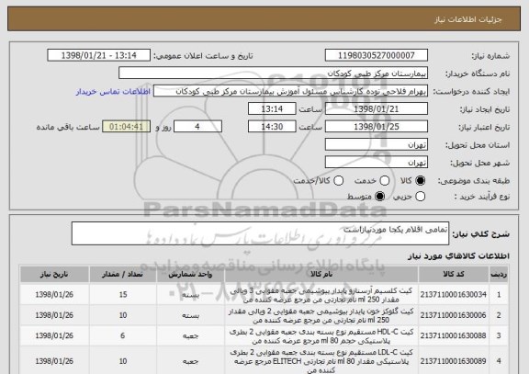The image size is (529, 374).
Task: Select the کالا/خدمت radio button
Action: tap(338, 181)
